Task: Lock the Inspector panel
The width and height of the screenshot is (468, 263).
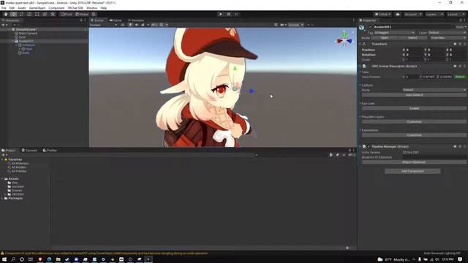Action: point(461,20)
